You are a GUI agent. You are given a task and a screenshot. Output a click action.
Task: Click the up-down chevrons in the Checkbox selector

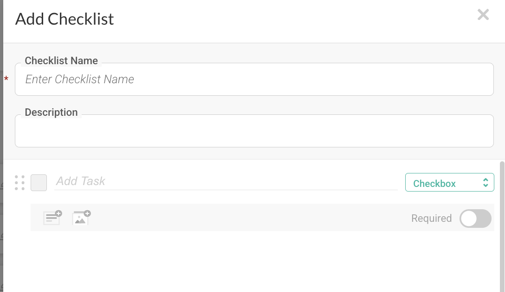(x=486, y=182)
